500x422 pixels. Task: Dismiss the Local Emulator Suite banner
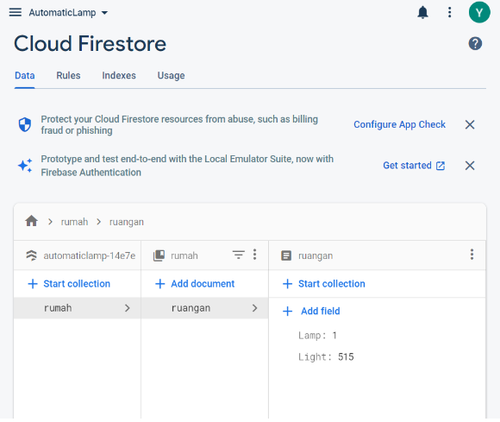click(x=470, y=166)
